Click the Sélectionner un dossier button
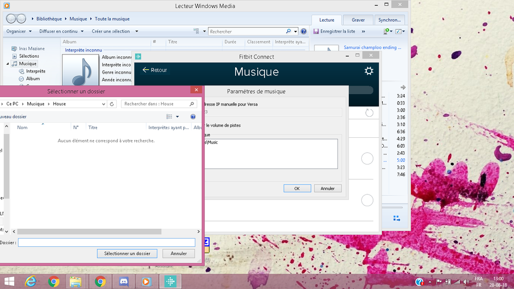Viewport: 514px width, 289px height. (x=127, y=254)
